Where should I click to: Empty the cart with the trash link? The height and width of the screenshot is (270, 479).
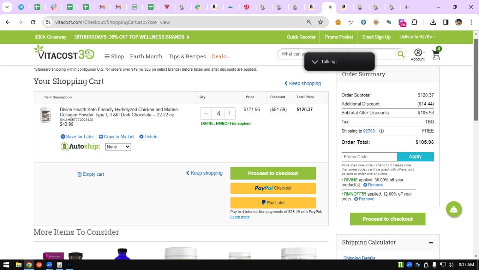coord(91,174)
